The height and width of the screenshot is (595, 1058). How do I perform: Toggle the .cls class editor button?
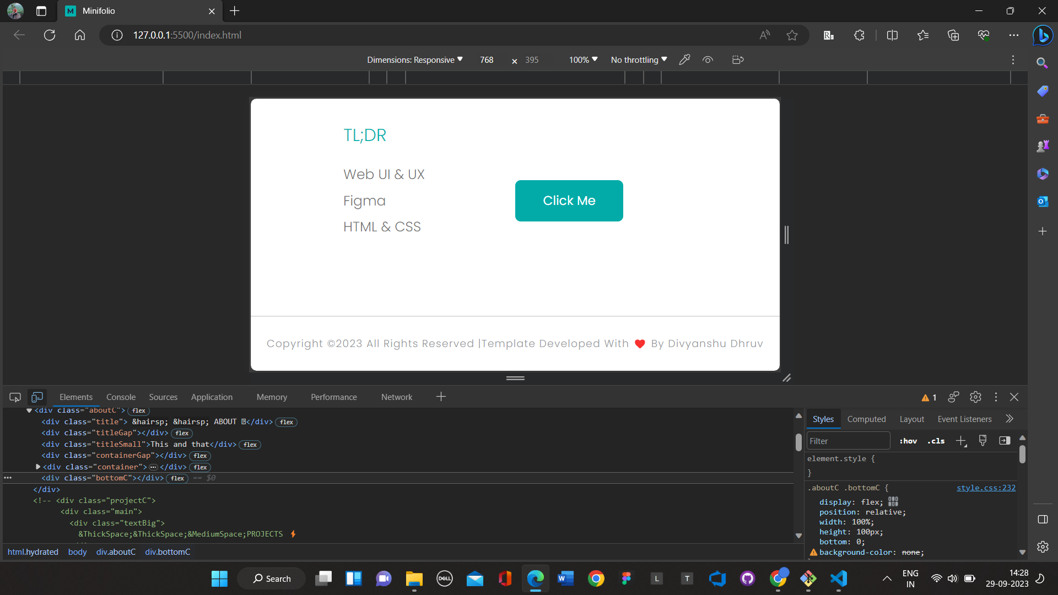936,441
